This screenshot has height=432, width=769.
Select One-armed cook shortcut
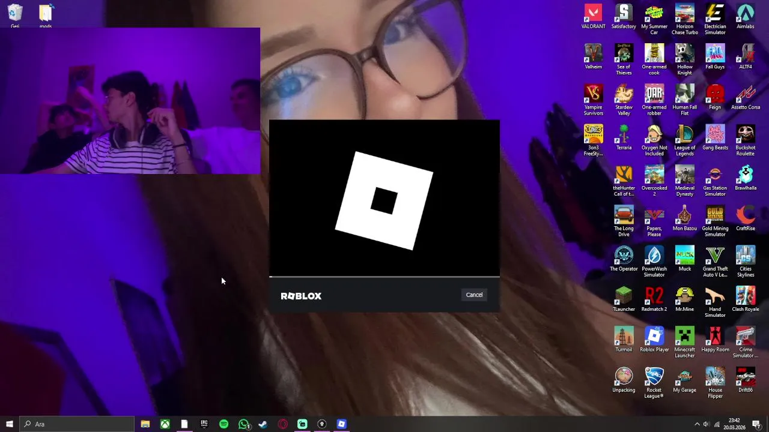(654, 59)
